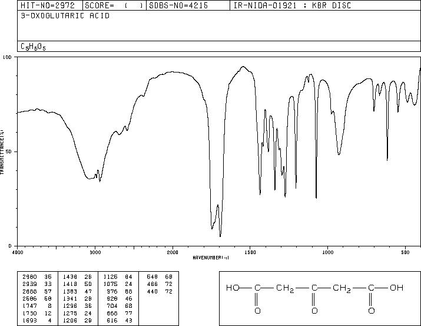Click the 2000 wavenumber axis label
Image resolution: width=421 pixels, height=326 pixels.
(x=173, y=252)
